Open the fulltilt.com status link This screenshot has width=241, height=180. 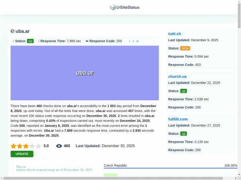point(178,119)
